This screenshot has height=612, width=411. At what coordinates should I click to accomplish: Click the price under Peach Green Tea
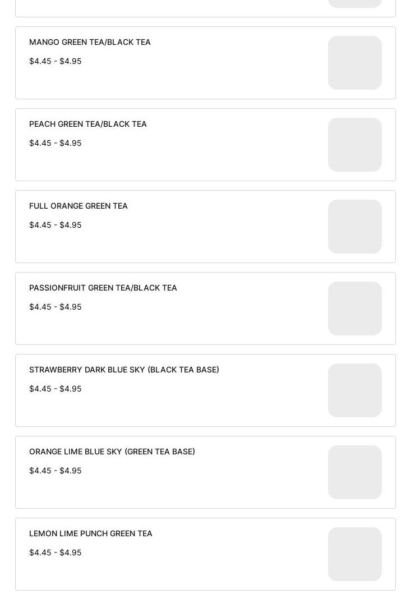click(x=55, y=143)
